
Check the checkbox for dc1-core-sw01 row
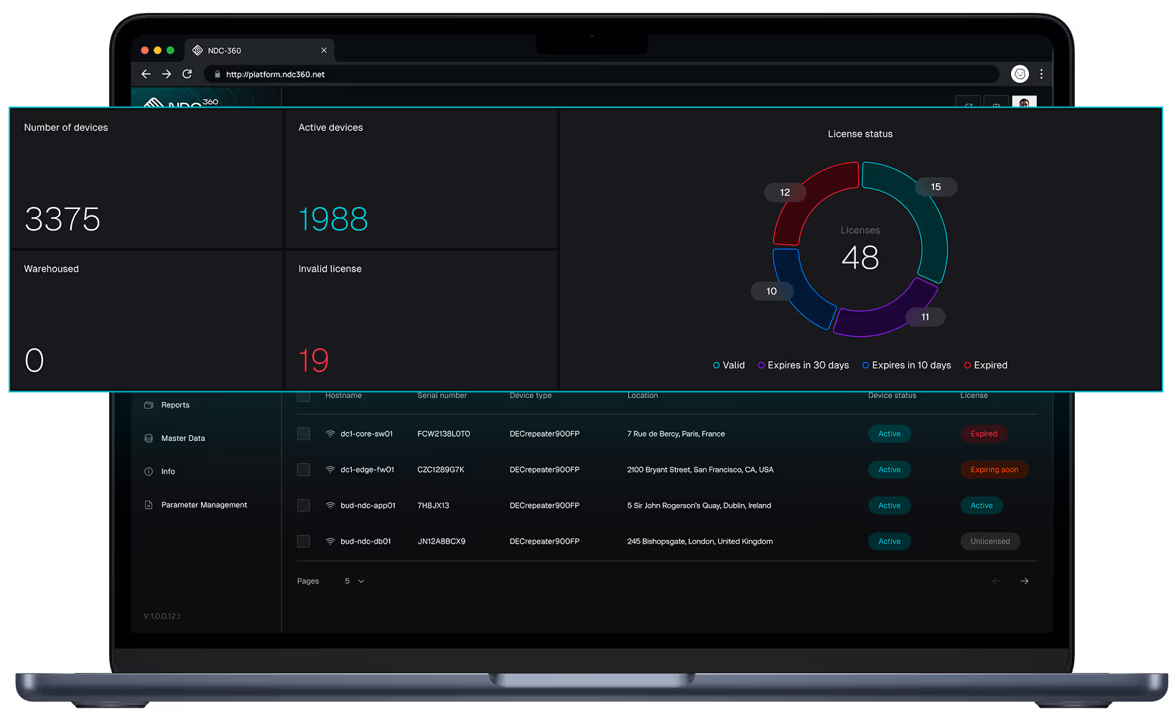(303, 434)
